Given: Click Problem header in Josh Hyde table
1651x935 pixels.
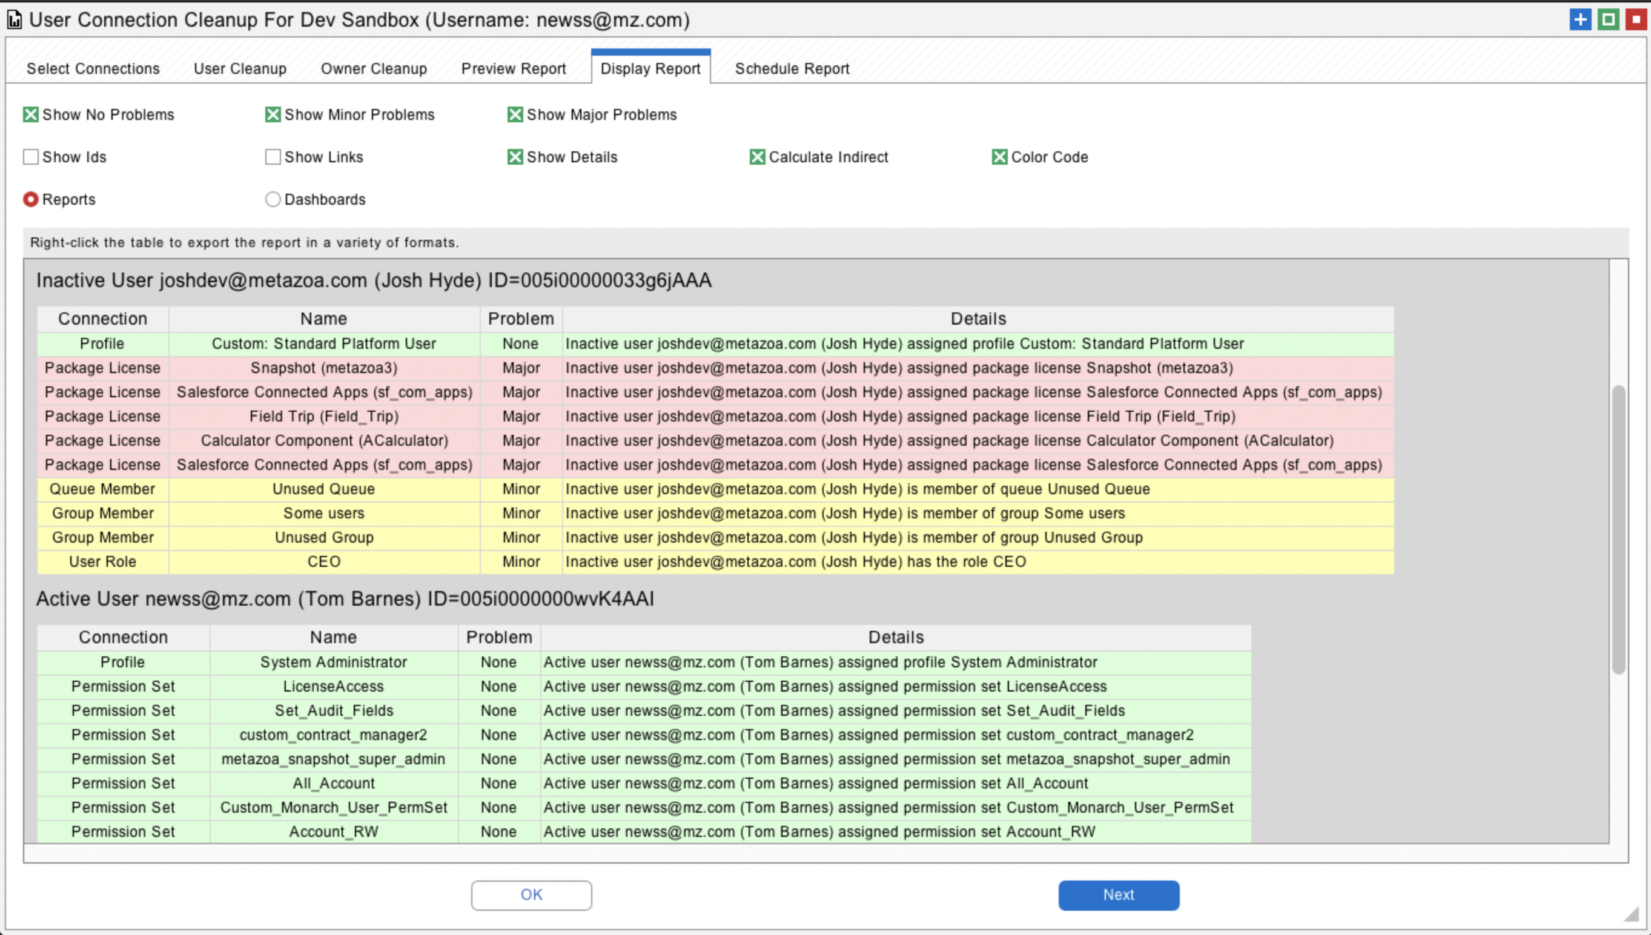Looking at the screenshot, I should coord(521,319).
